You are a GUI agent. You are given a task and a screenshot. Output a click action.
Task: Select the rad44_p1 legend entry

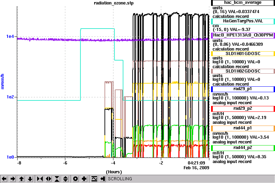243,128
